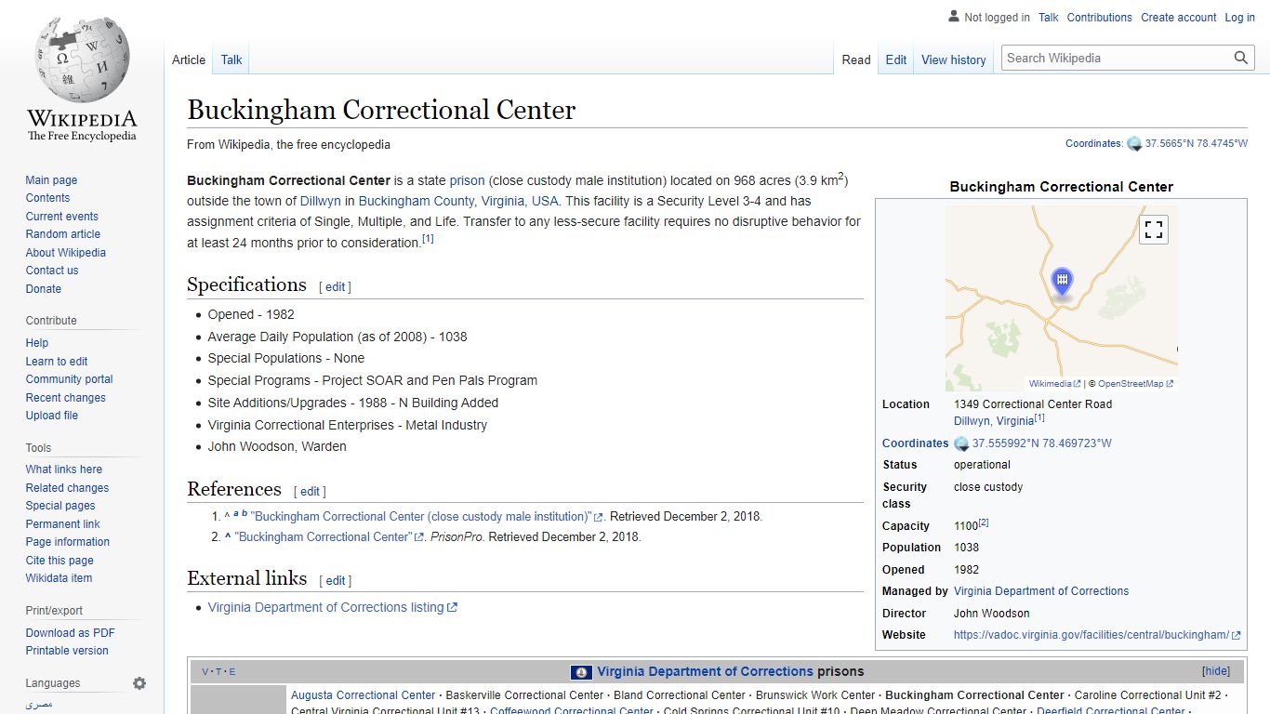
Task: Open the Recent changes link
Action: pos(66,398)
